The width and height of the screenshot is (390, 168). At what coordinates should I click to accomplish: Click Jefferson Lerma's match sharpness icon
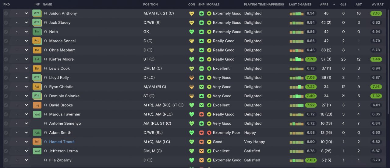pyautogui.click(x=201, y=151)
